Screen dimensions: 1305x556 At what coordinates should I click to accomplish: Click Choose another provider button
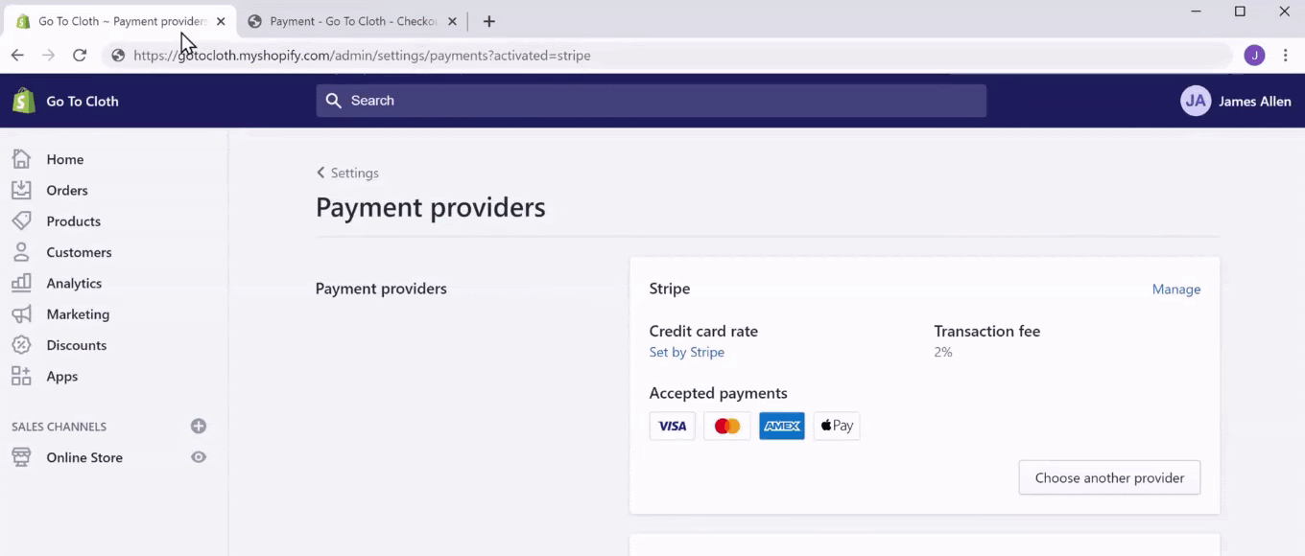(1109, 477)
